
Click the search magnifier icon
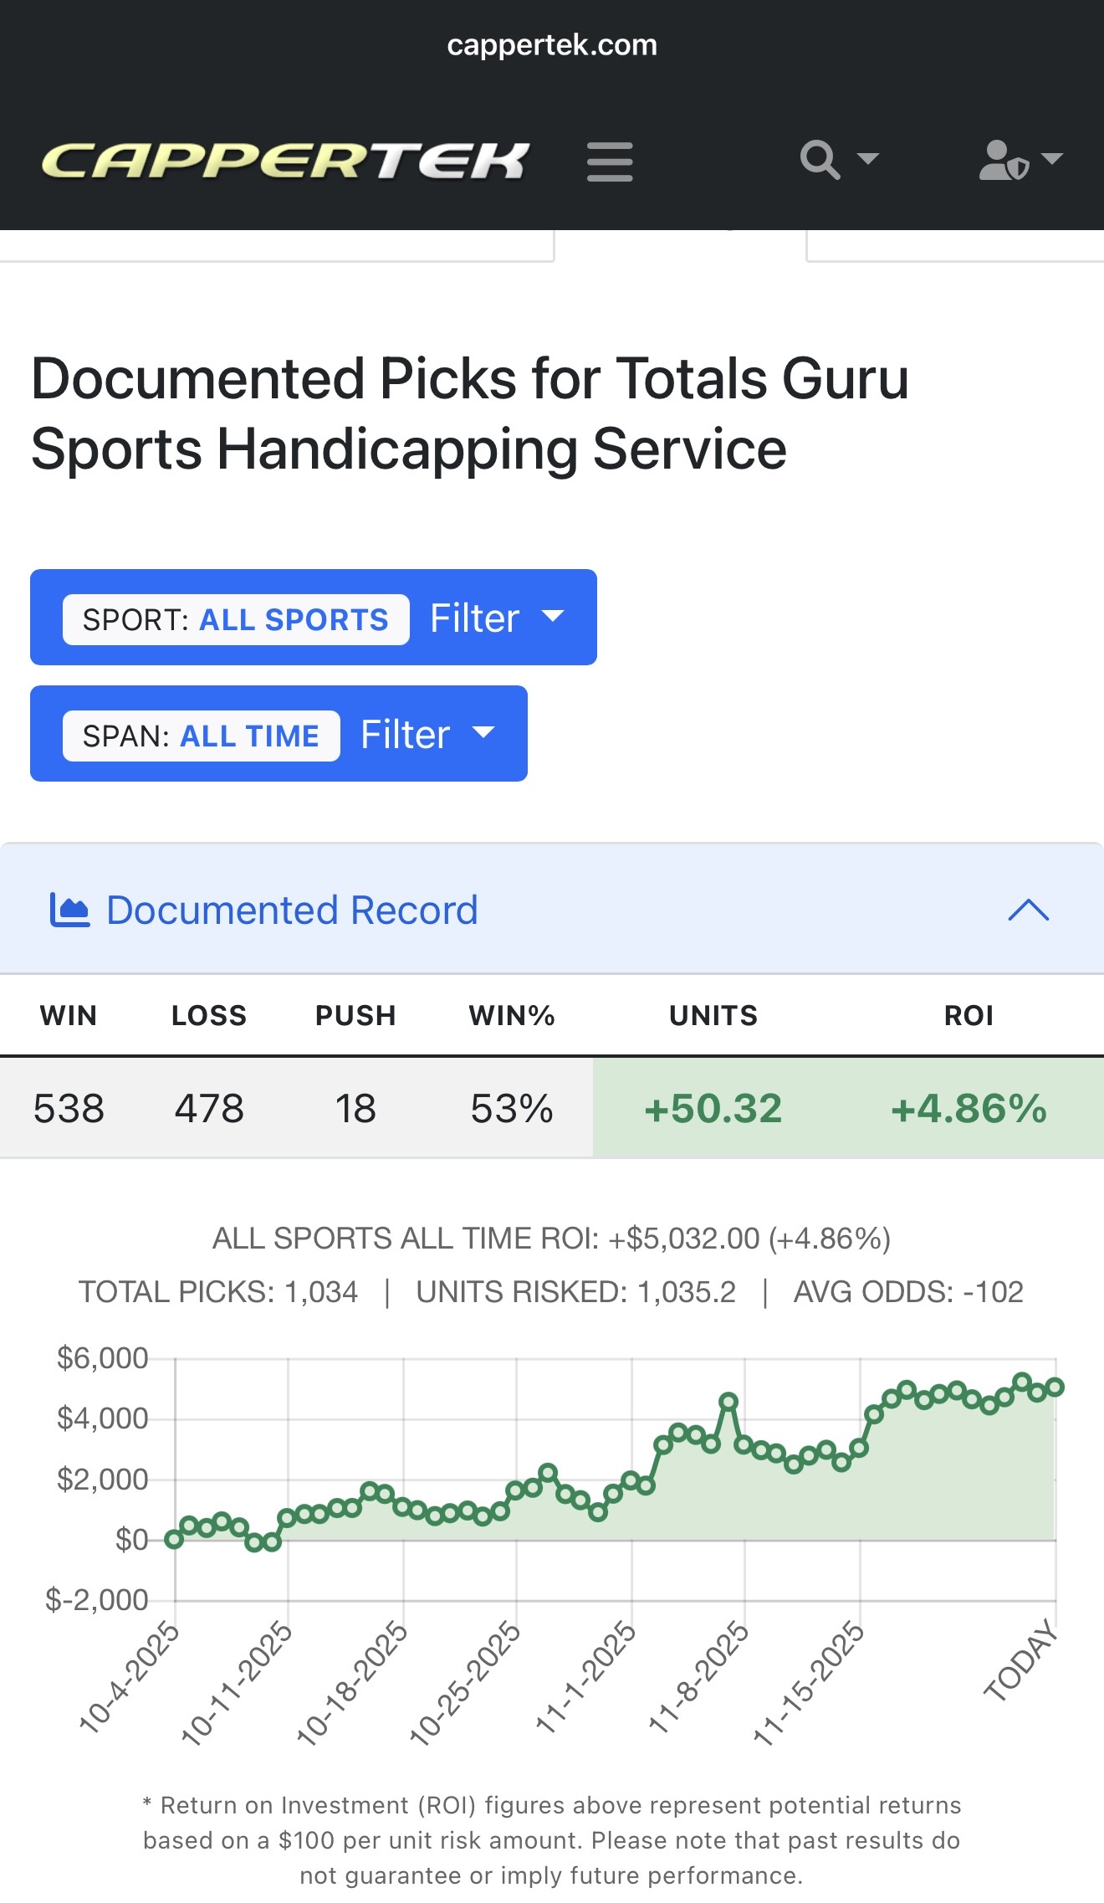820,159
